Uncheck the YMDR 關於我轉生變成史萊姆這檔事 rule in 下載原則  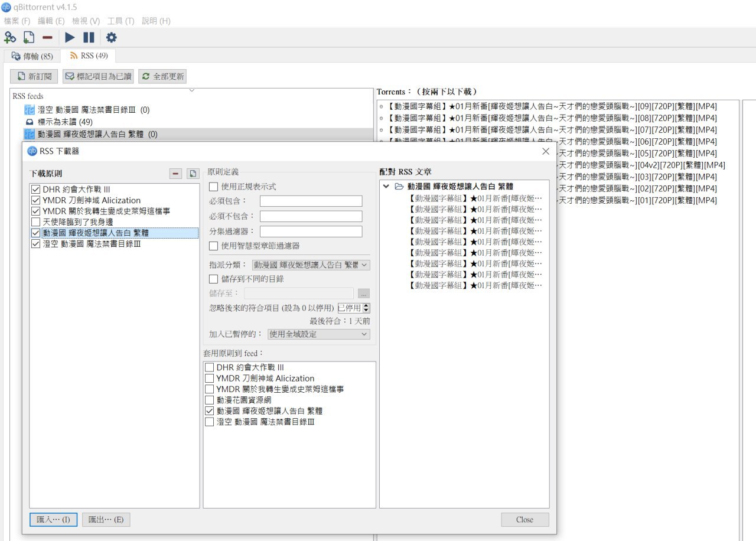tap(36, 211)
